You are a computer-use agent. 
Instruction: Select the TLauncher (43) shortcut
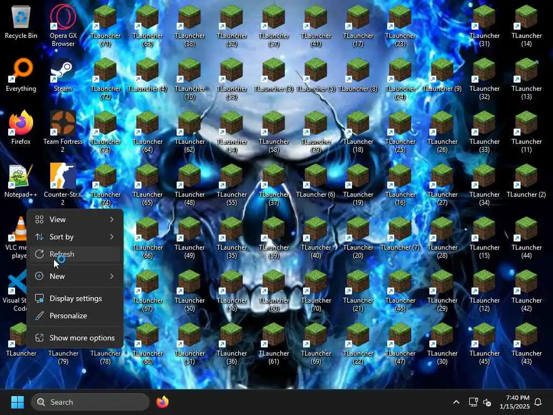(526, 343)
